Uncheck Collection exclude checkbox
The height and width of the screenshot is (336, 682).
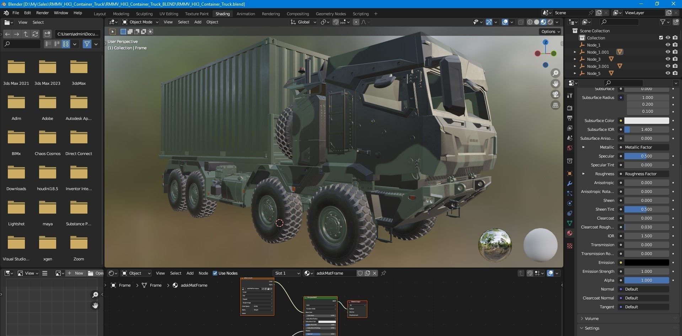pyautogui.click(x=661, y=38)
